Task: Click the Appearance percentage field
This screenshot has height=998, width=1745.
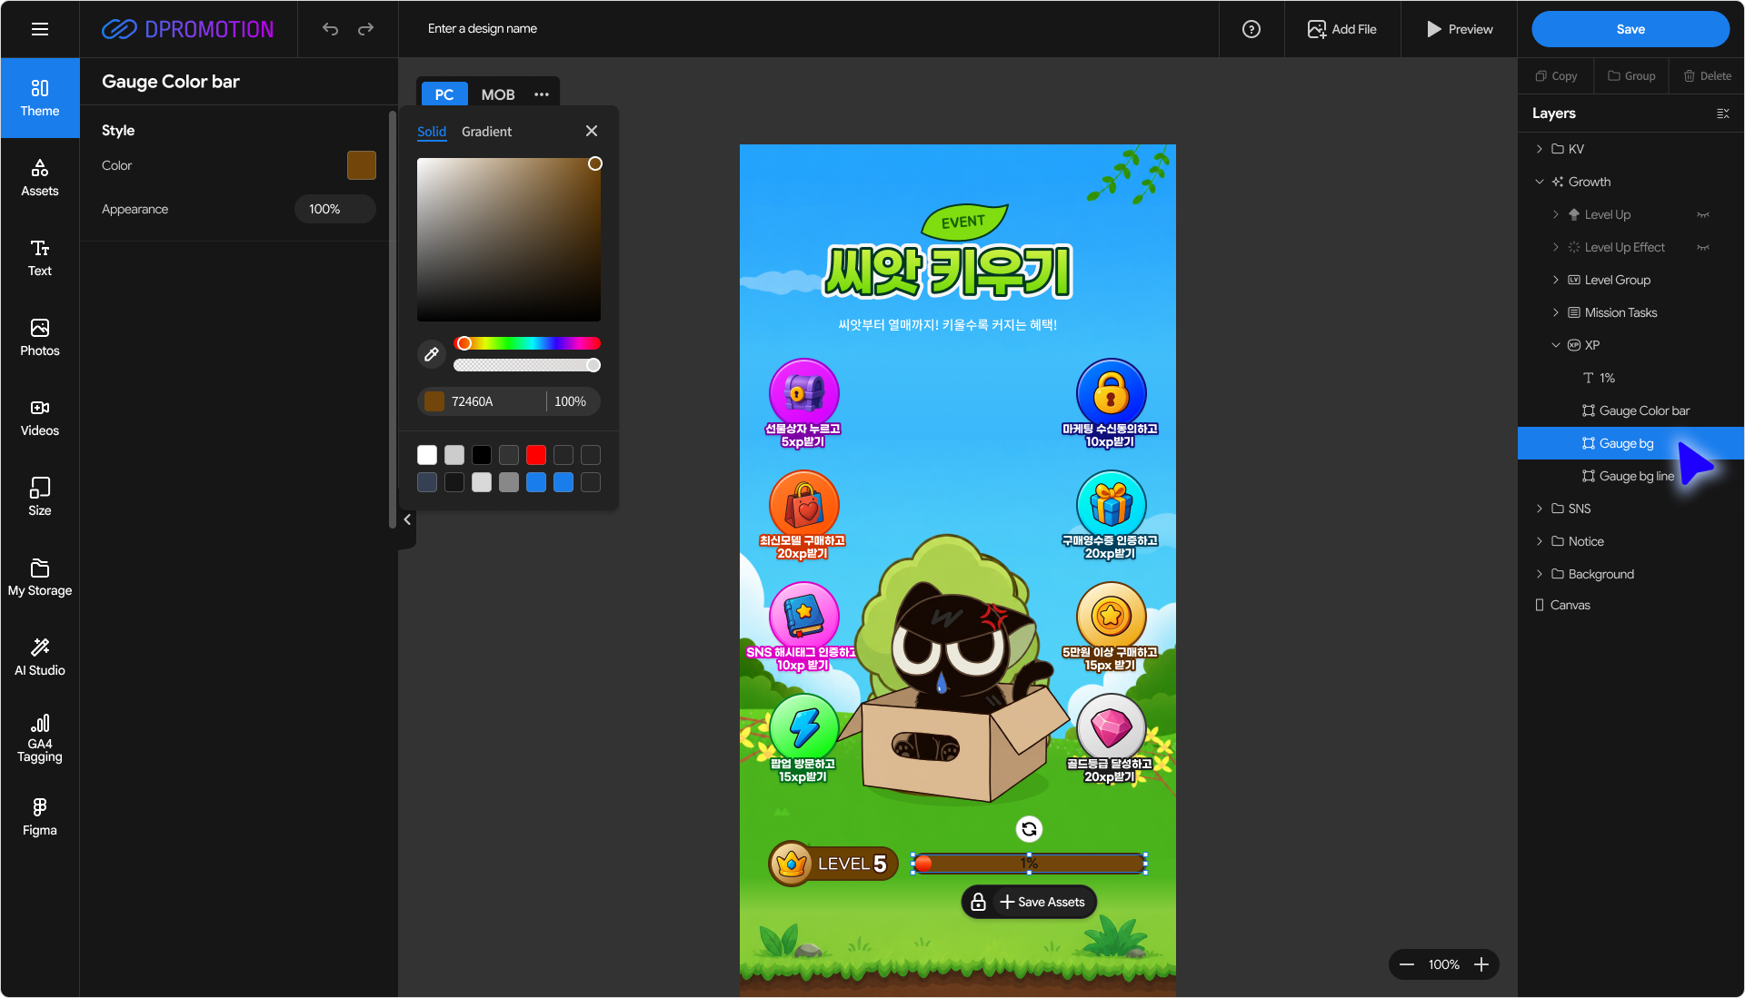Action: pyautogui.click(x=335, y=209)
